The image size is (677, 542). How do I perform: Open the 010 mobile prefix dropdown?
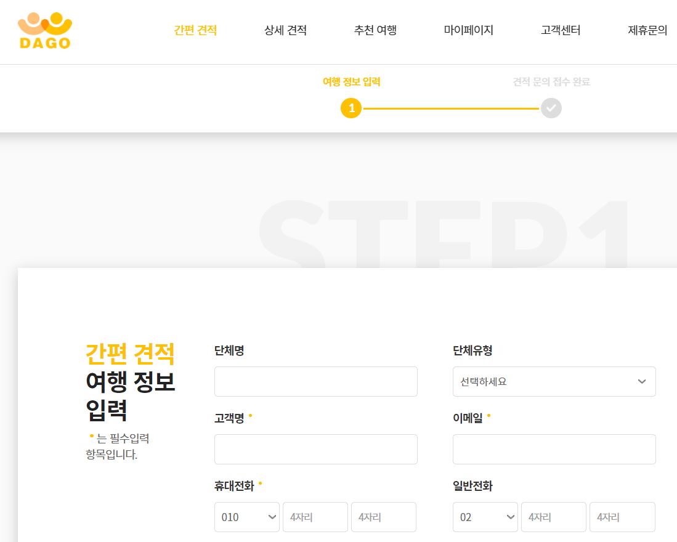click(247, 517)
